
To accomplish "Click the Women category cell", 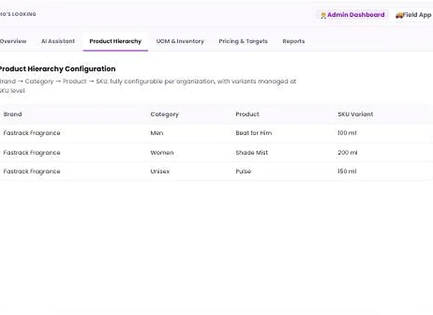I will click(x=162, y=153).
